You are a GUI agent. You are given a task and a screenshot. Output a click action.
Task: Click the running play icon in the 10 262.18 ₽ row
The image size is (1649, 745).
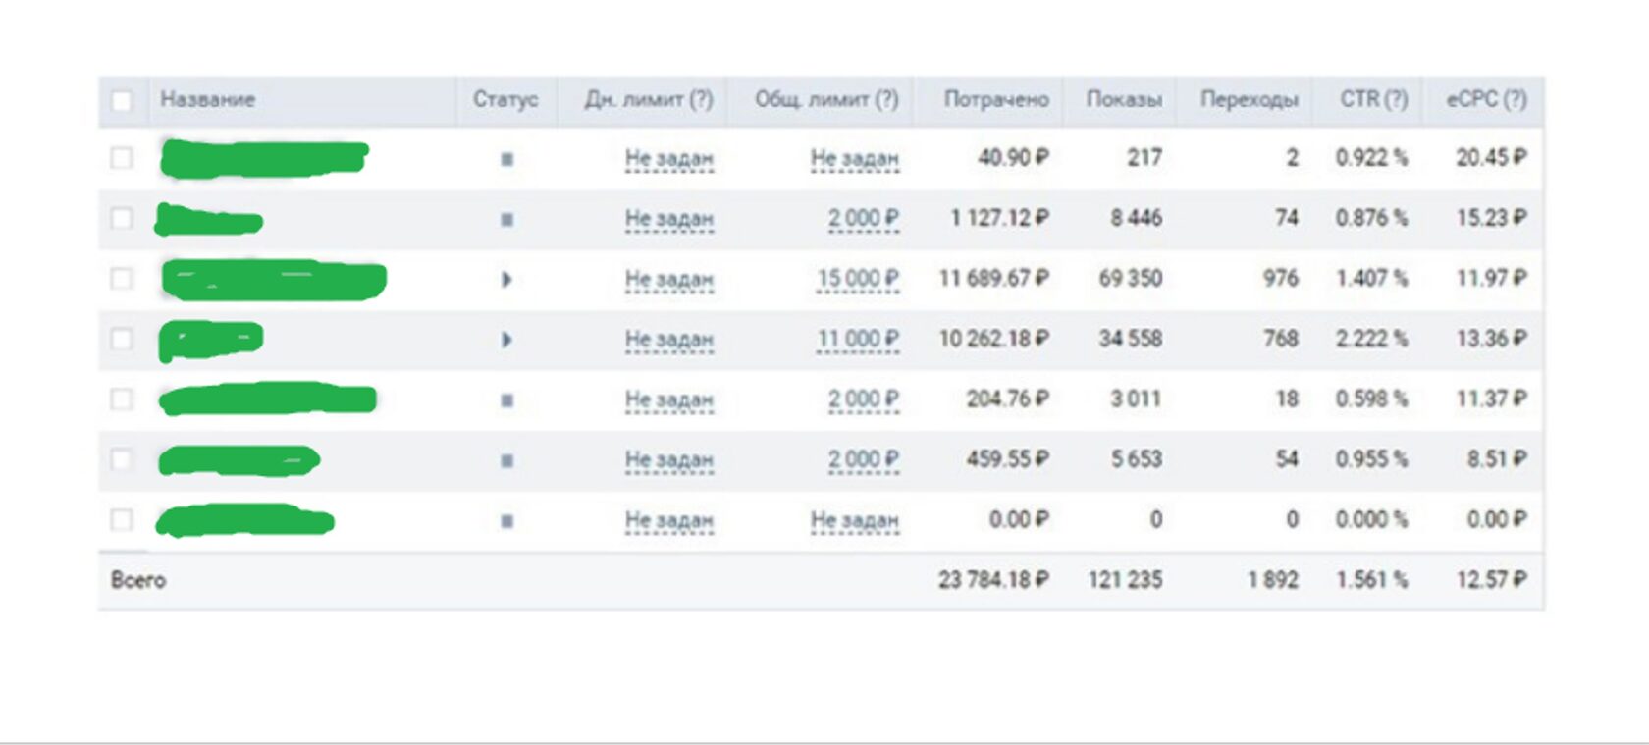click(x=506, y=340)
